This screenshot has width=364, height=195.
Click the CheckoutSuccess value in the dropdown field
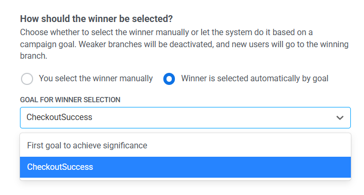point(59,117)
